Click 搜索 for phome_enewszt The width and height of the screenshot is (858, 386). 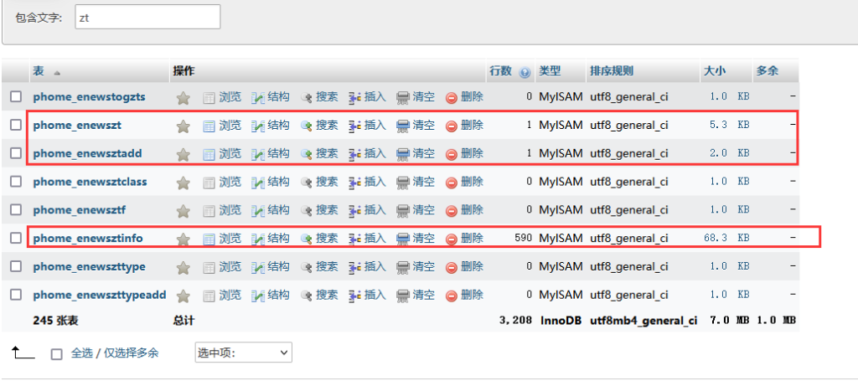[328, 126]
